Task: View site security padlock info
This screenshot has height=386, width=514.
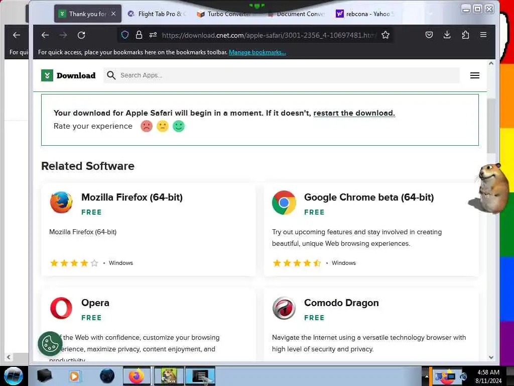Action: click(x=139, y=35)
